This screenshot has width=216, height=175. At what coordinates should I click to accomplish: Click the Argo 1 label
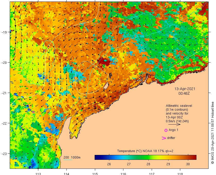(x=173, y=130)
